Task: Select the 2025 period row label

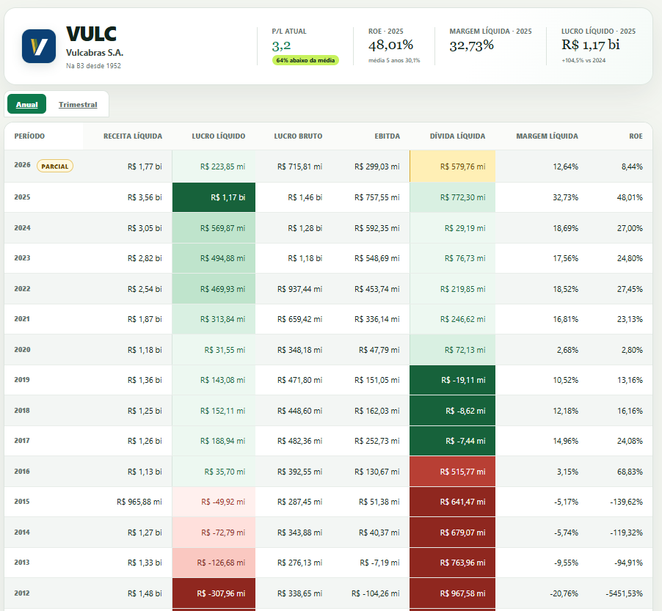Action: [x=22, y=197]
